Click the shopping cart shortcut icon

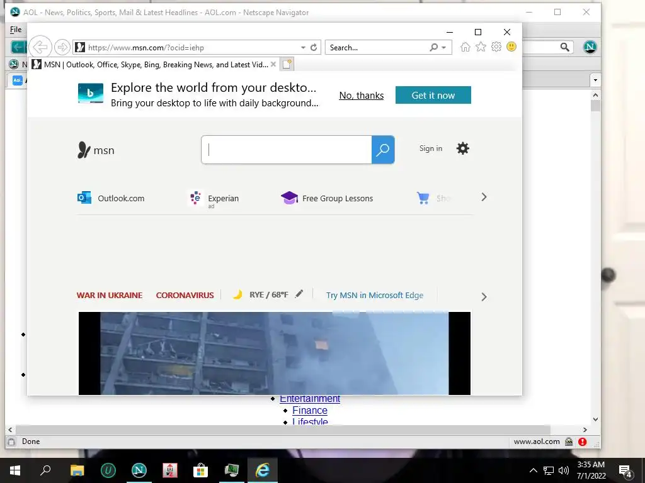pyautogui.click(x=423, y=198)
